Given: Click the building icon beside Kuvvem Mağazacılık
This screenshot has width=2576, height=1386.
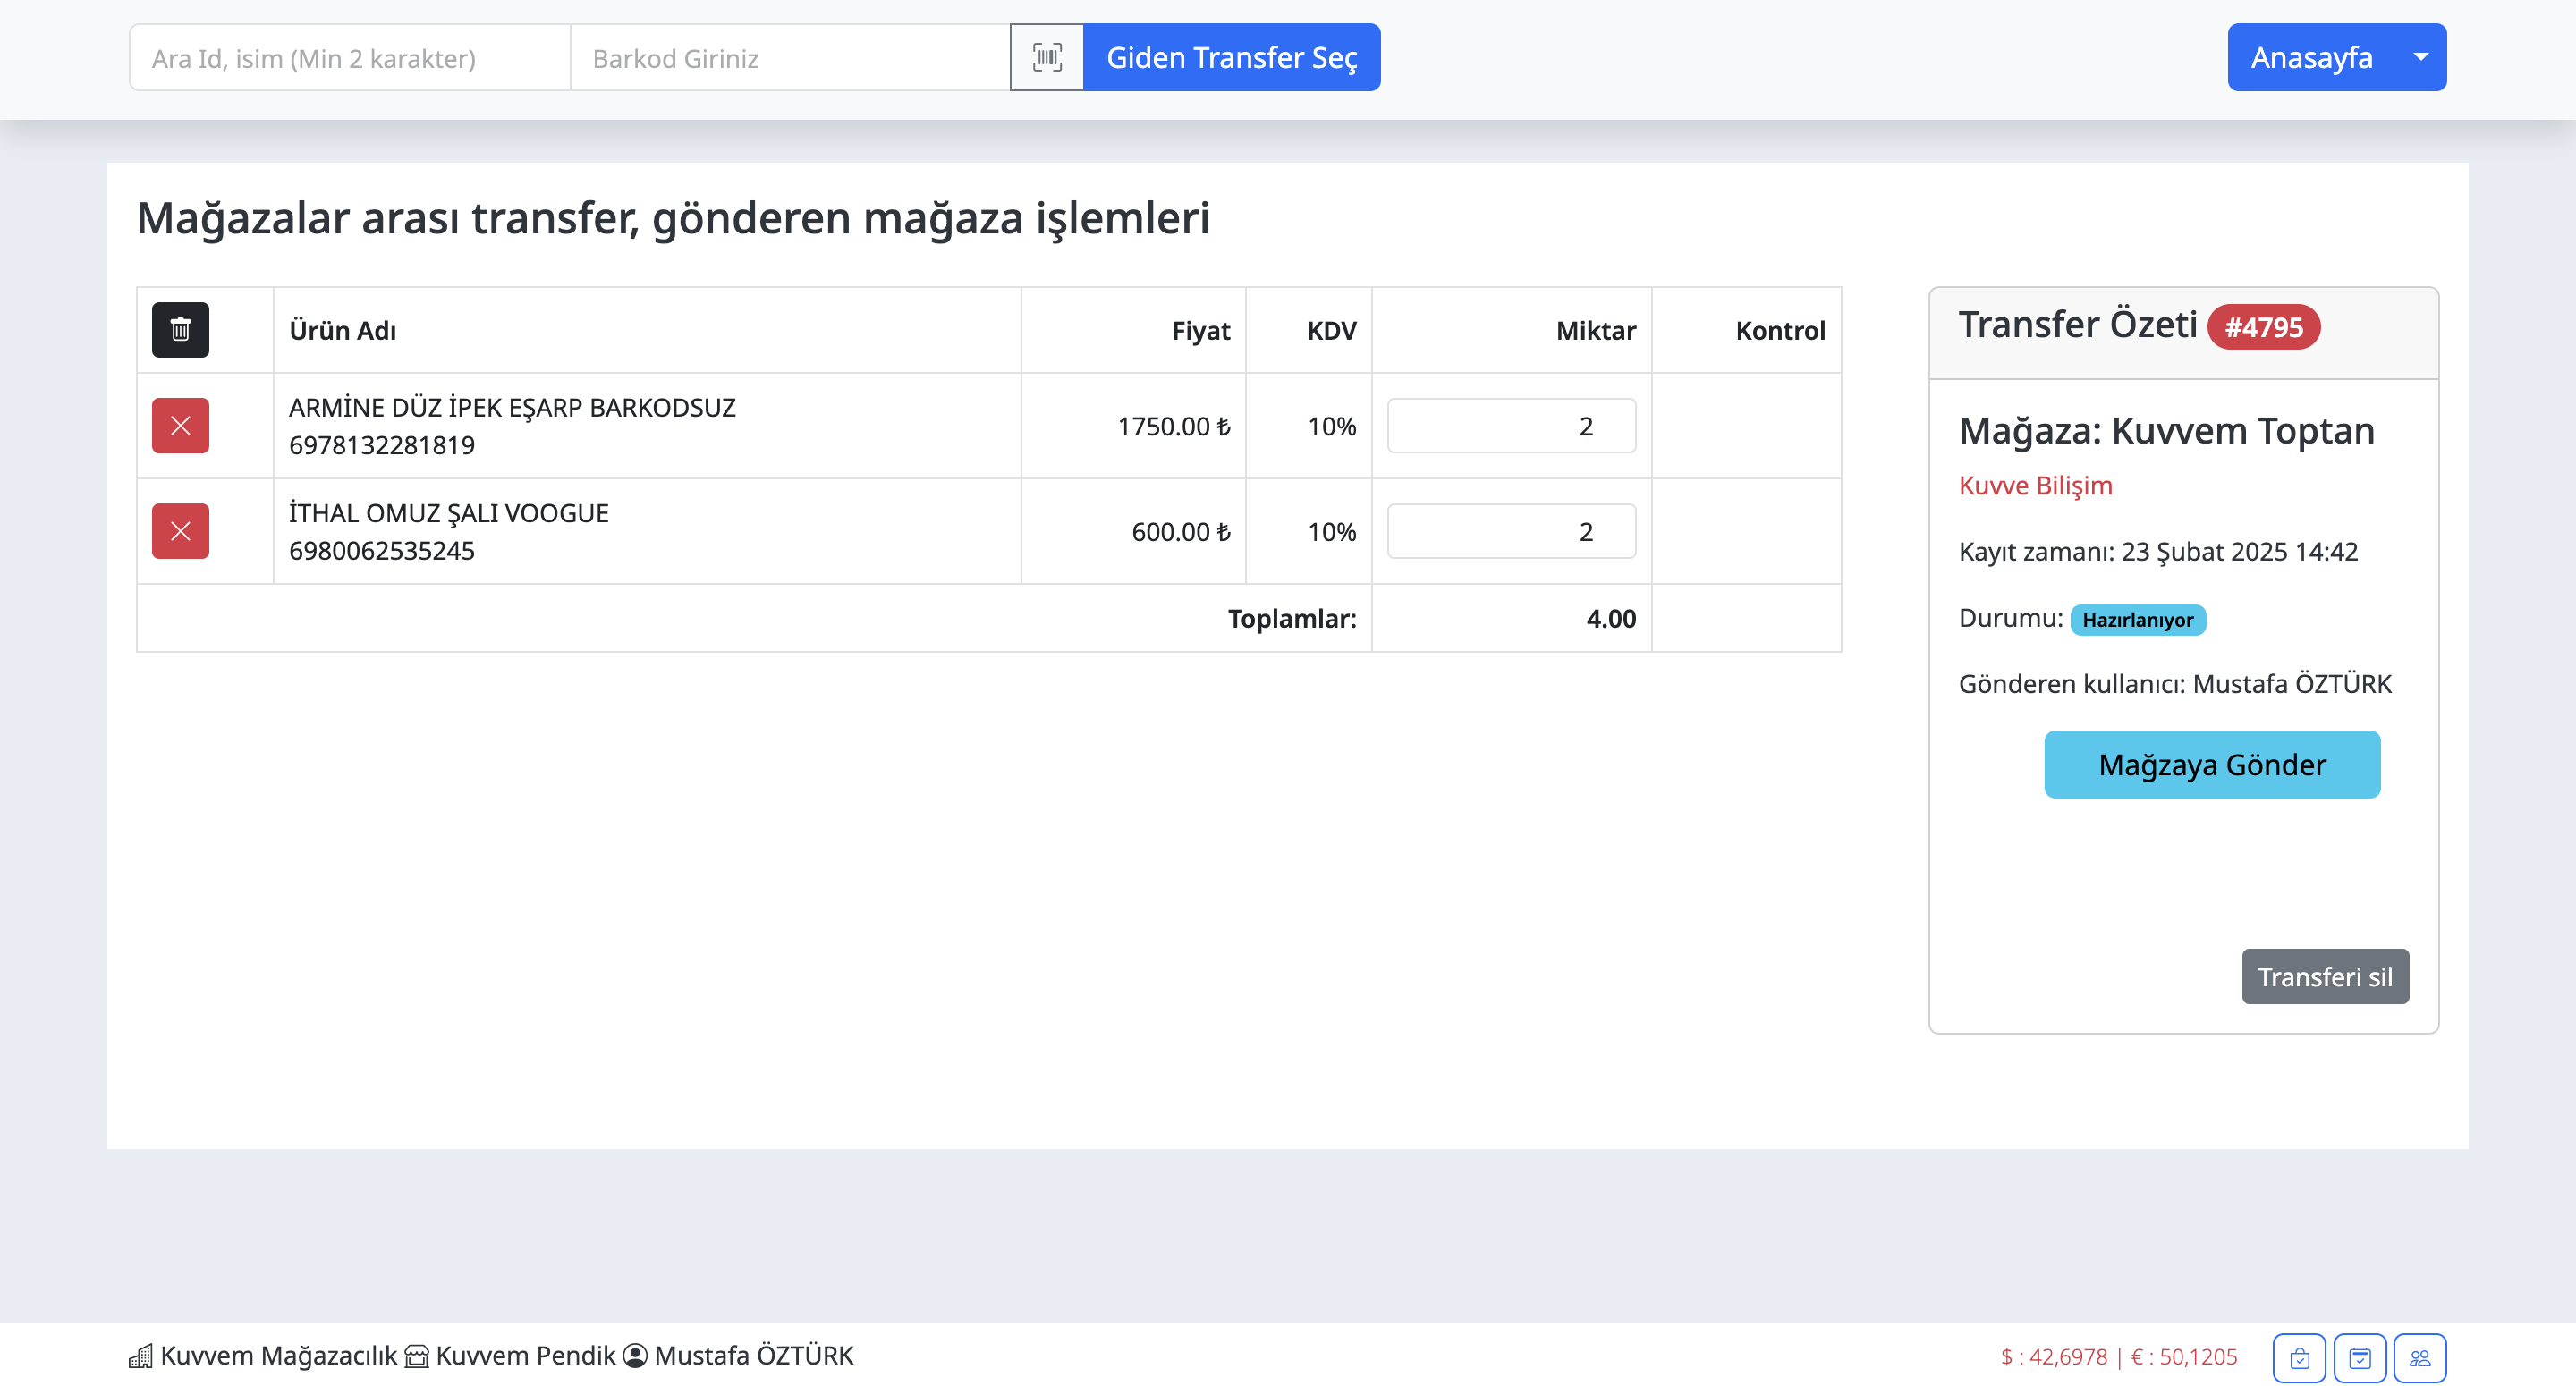Looking at the screenshot, I should coord(143,1356).
